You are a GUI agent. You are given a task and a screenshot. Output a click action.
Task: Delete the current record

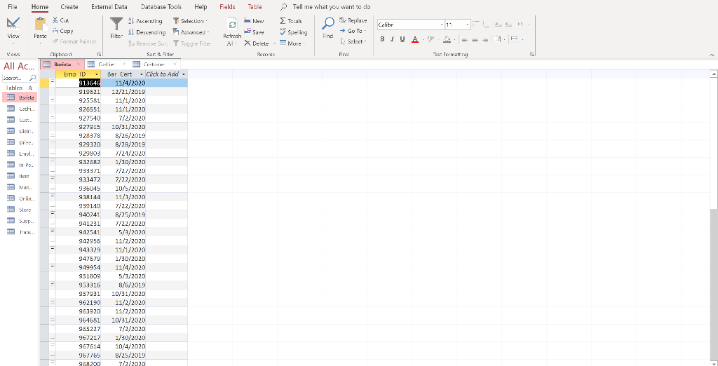[x=257, y=43]
